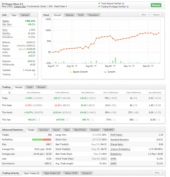Click the Trading Privileges Verified help icon

click(127, 7)
